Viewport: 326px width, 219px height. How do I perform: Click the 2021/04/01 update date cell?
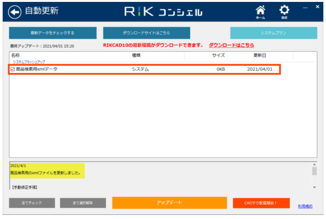coord(260,69)
